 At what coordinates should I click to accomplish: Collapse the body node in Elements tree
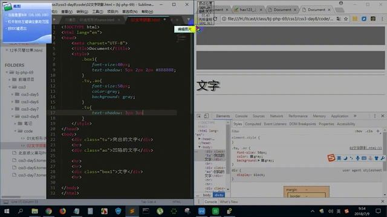[200, 147]
